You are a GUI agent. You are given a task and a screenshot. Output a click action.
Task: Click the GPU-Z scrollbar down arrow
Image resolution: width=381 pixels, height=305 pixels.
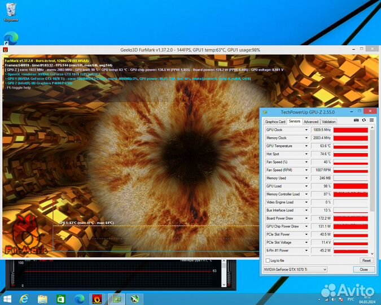click(x=373, y=254)
